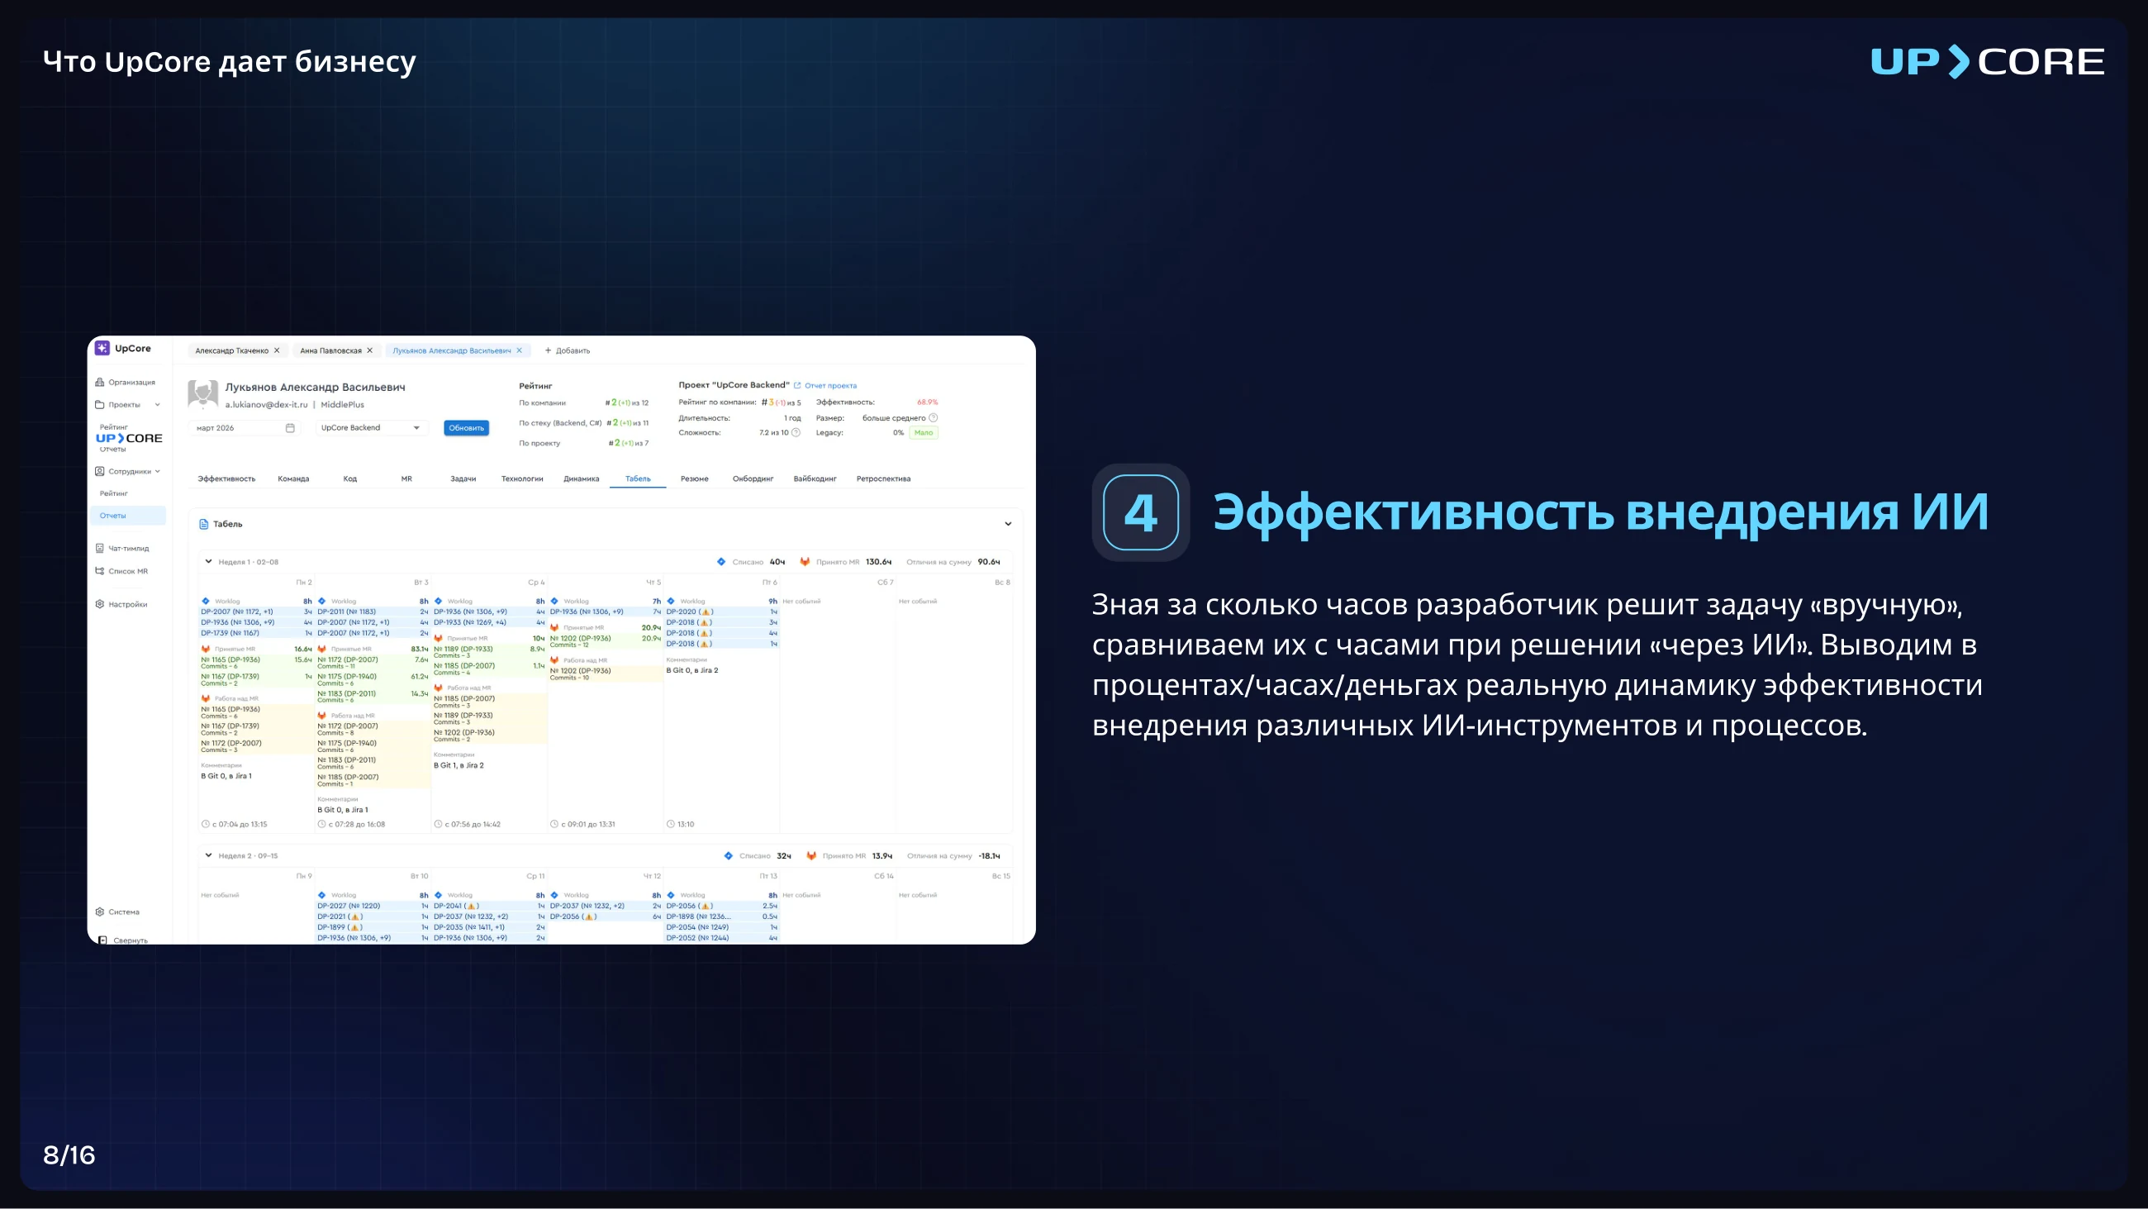The width and height of the screenshot is (2148, 1209).
Task: Click external-link icon beside Отчет проекта
Action: pyautogui.click(x=797, y=385)
